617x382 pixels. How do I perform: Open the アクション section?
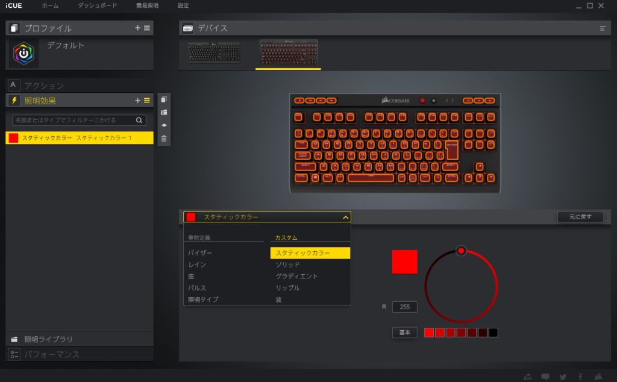(x=80, y=85)
